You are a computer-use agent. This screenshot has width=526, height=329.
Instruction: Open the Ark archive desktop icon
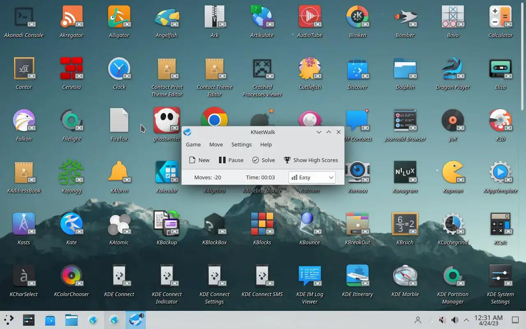point(215,21)
